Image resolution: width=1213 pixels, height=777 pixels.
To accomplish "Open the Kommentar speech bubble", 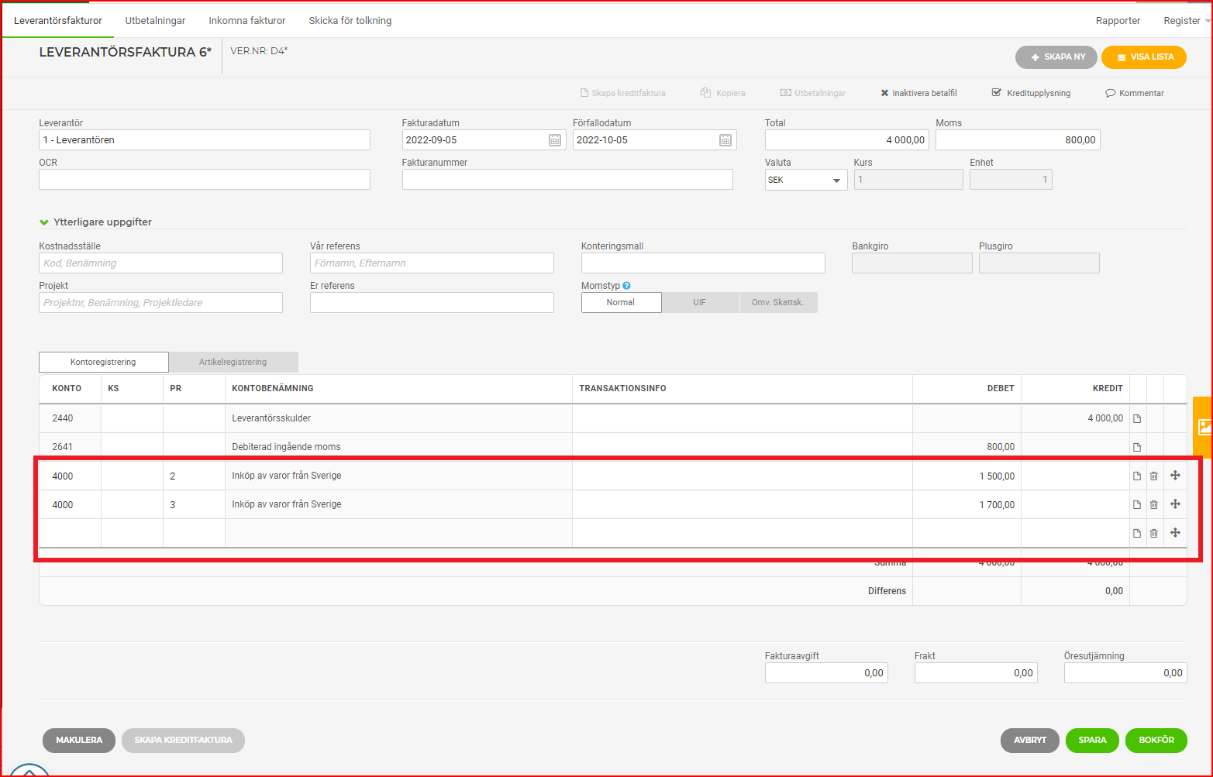I will pos(1134,93).
